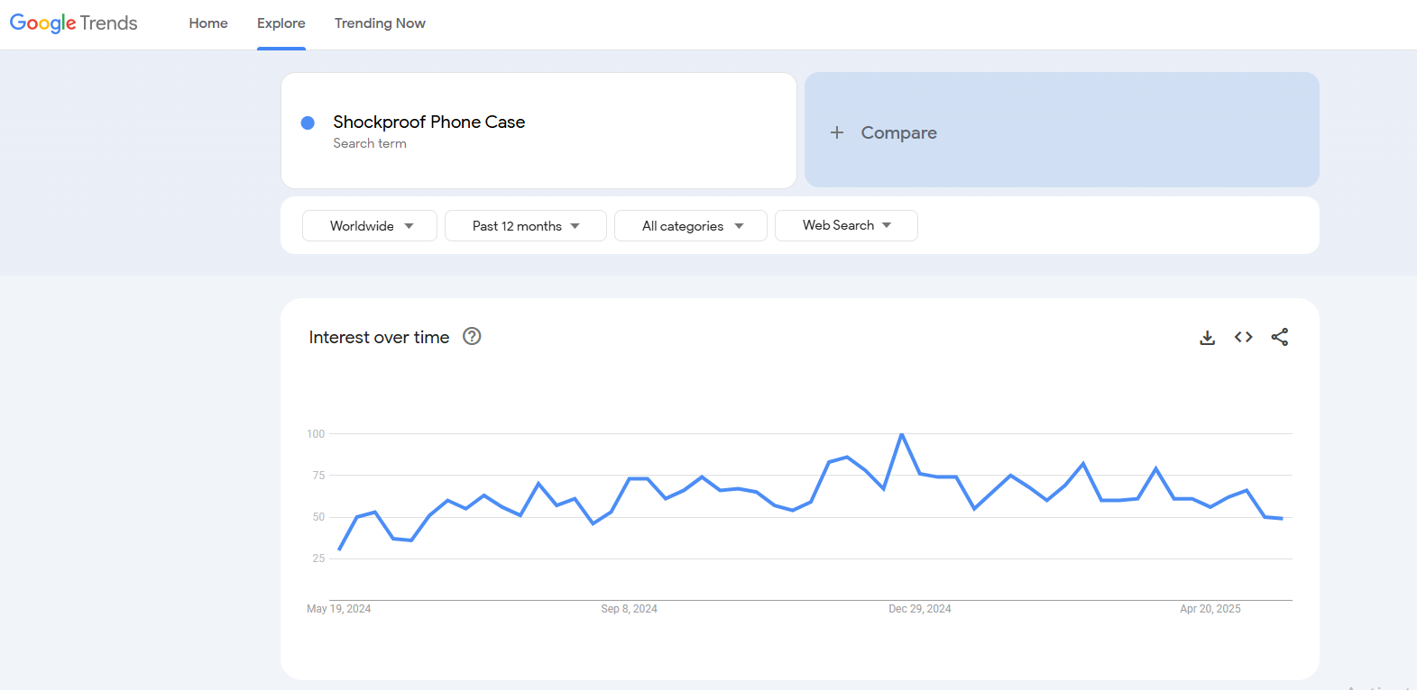Screen dimensions: 1417x690
Task: Select the Explore tab
Action: click(x=281, y=23)
